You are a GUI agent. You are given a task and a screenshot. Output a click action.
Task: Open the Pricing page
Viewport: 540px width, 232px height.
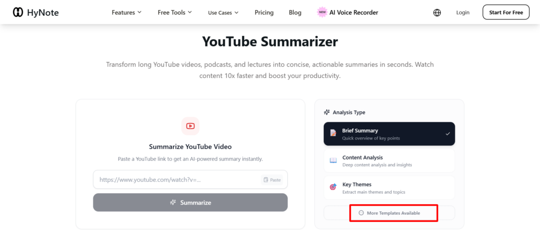[264, 13]
